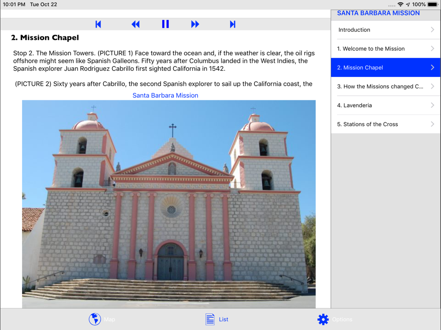Open 3. How the Missions changed stop
Viewport: 441px width, 330px height.
[x=385, y=86]
